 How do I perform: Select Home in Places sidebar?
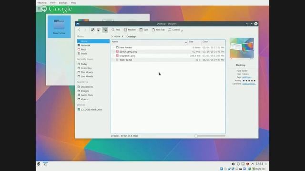pyautogui.click(x=93, y=41)
